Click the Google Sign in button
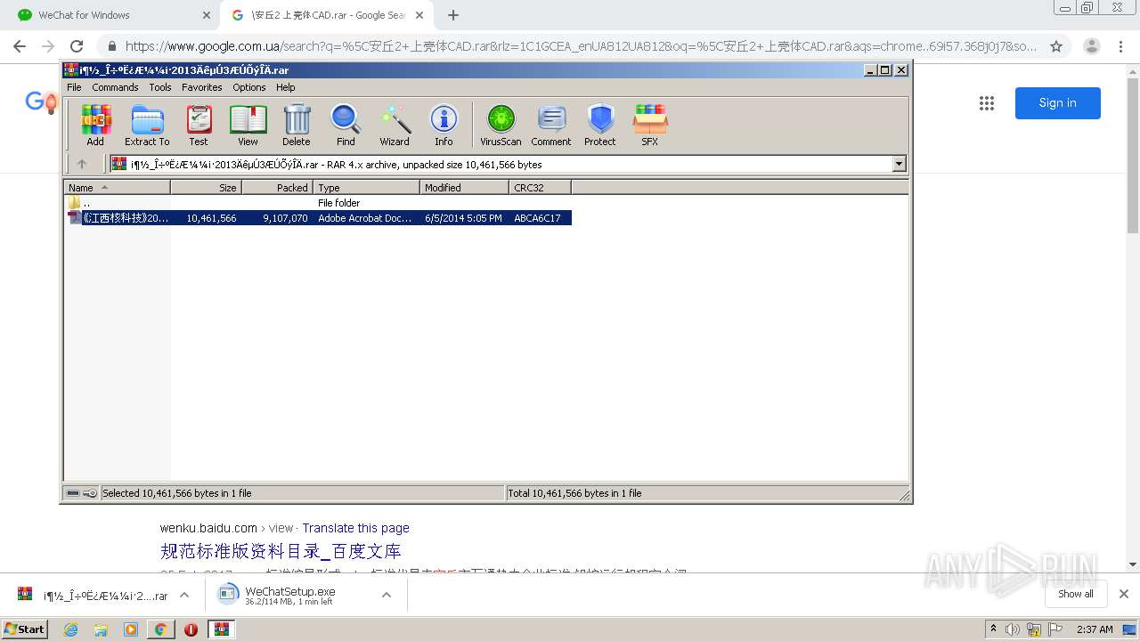 [x=1057, y=103]
